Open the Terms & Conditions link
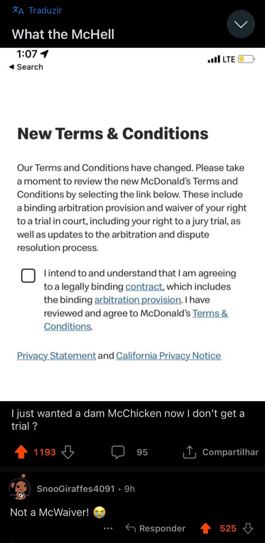265x543 pixels. pyautogui.click(x=210, y=313)
